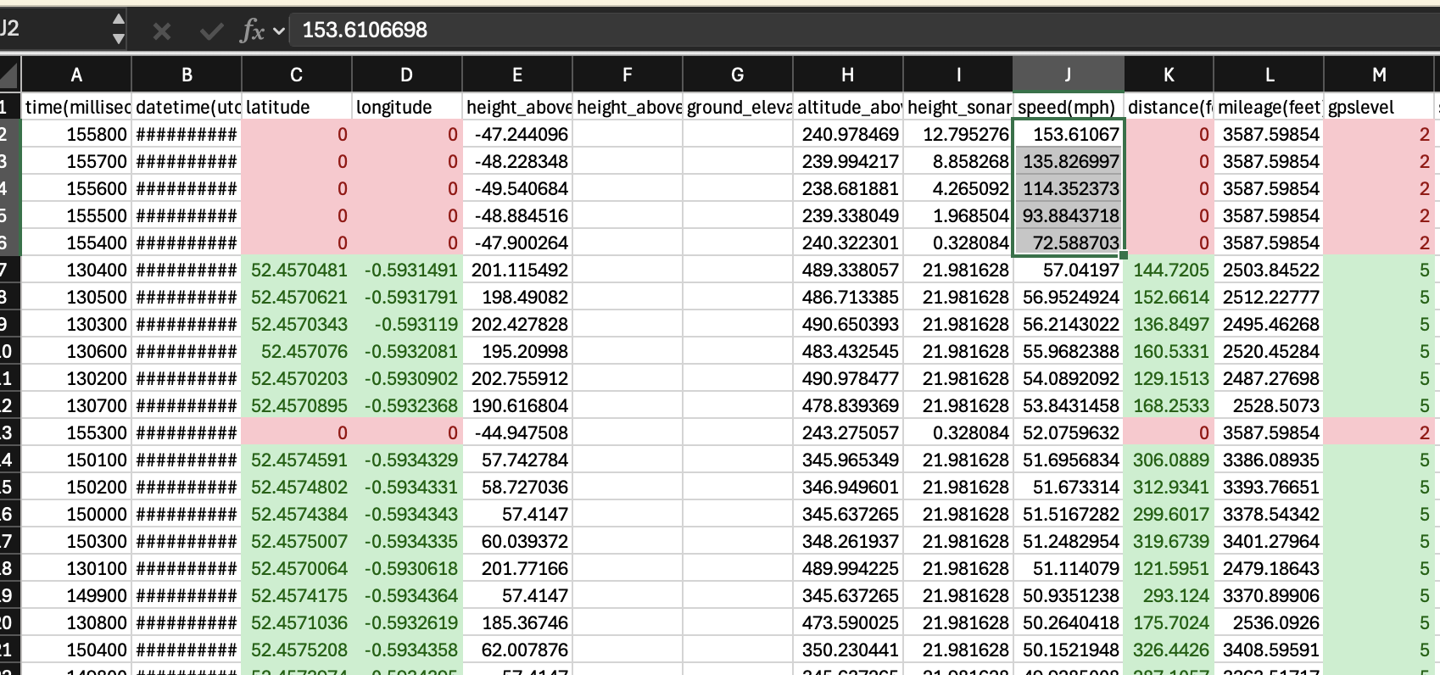Select column J header

(1068, 75)
